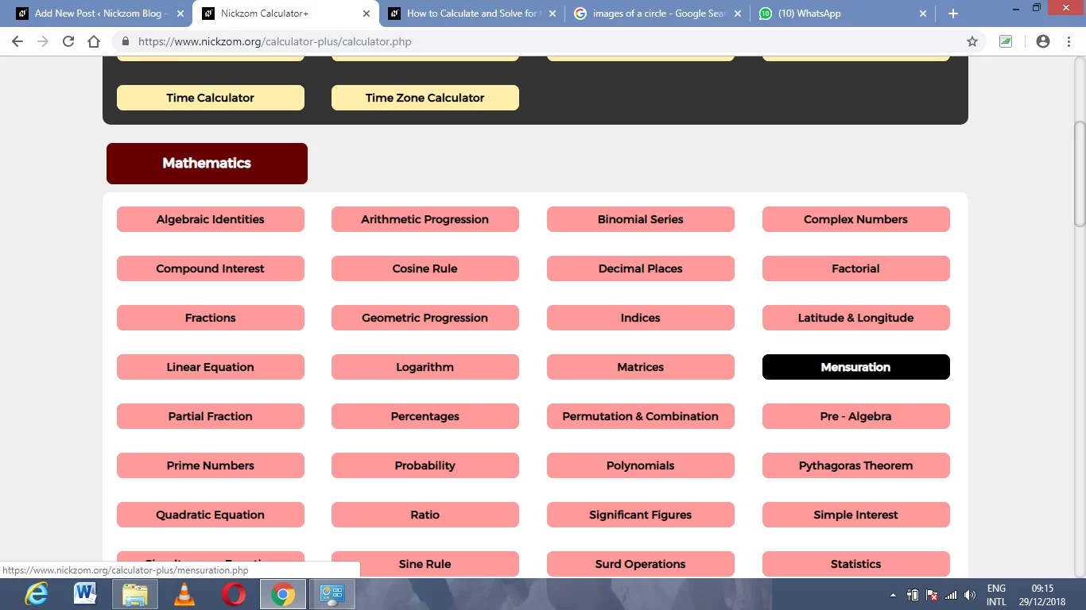Open Surd Operations
The image size is (1086, 610).
coord(640,564)
